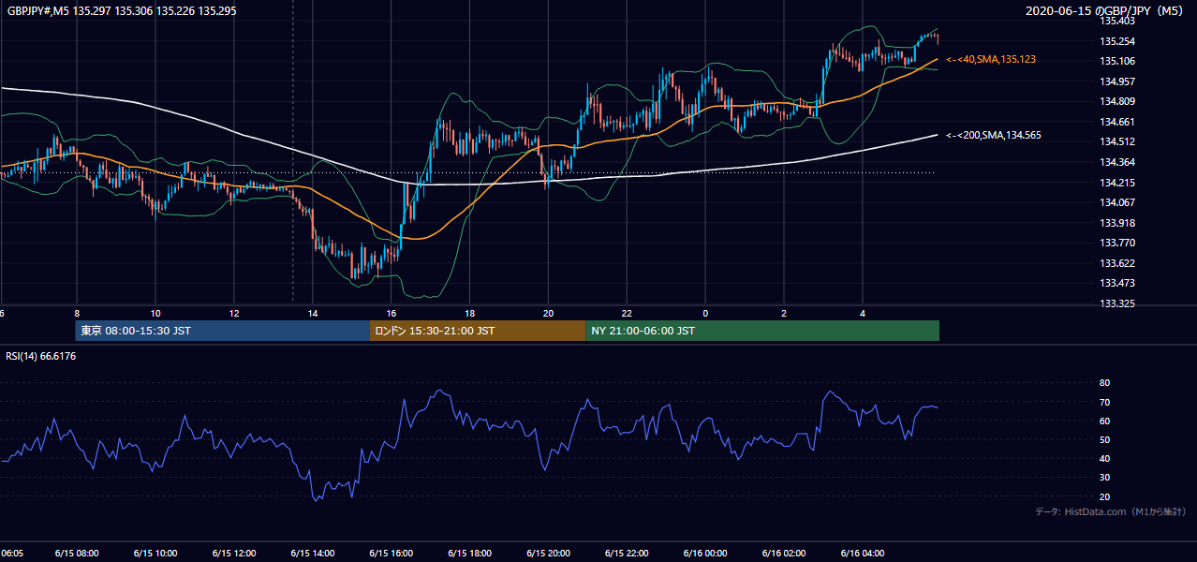1197x562 pixels.
Task: Click the price axis value 135.254
Action: tap(1117, 41)
